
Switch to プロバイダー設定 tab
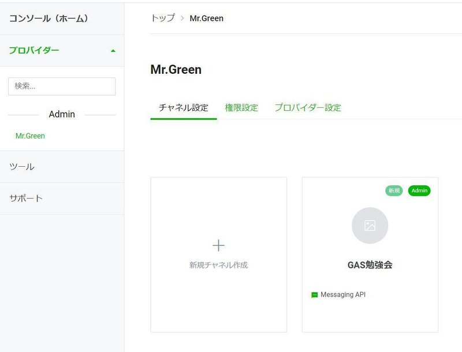click(308, 108)
